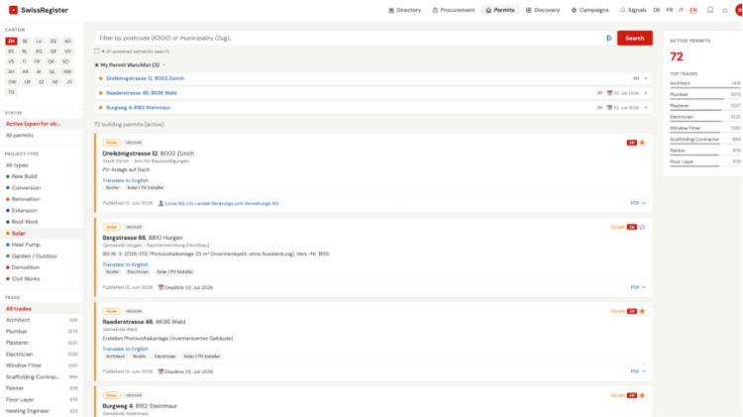
Task: Open PDF link on Dreikönigstrasse 12 card
Action: [638, 203]
